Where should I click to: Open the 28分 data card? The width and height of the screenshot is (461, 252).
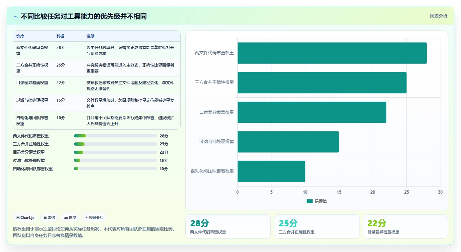tap(228, 227)
